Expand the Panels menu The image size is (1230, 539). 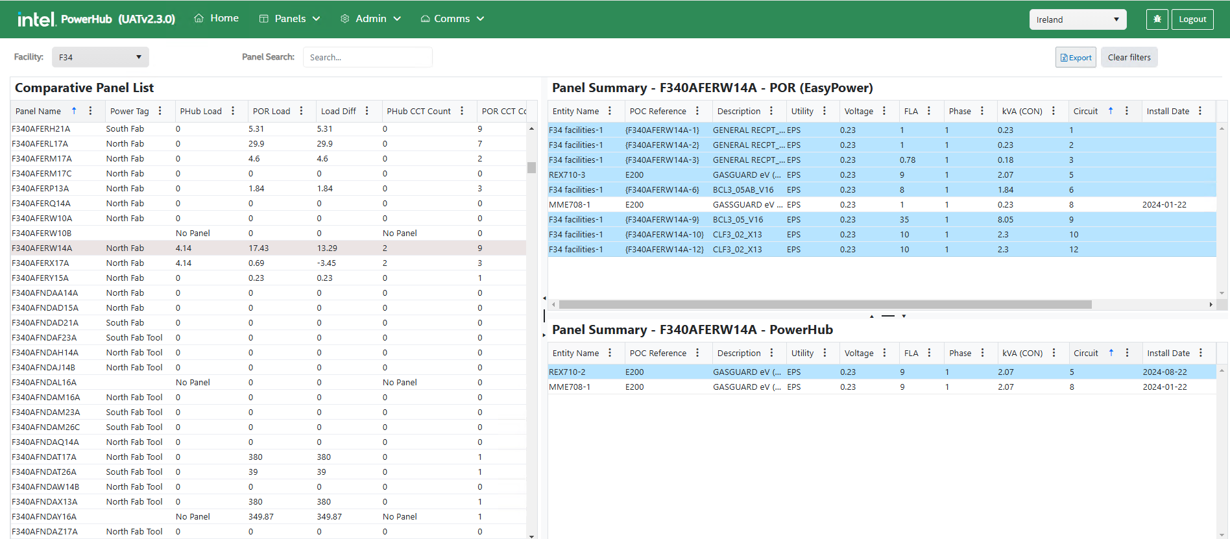[x=290, y=19]
